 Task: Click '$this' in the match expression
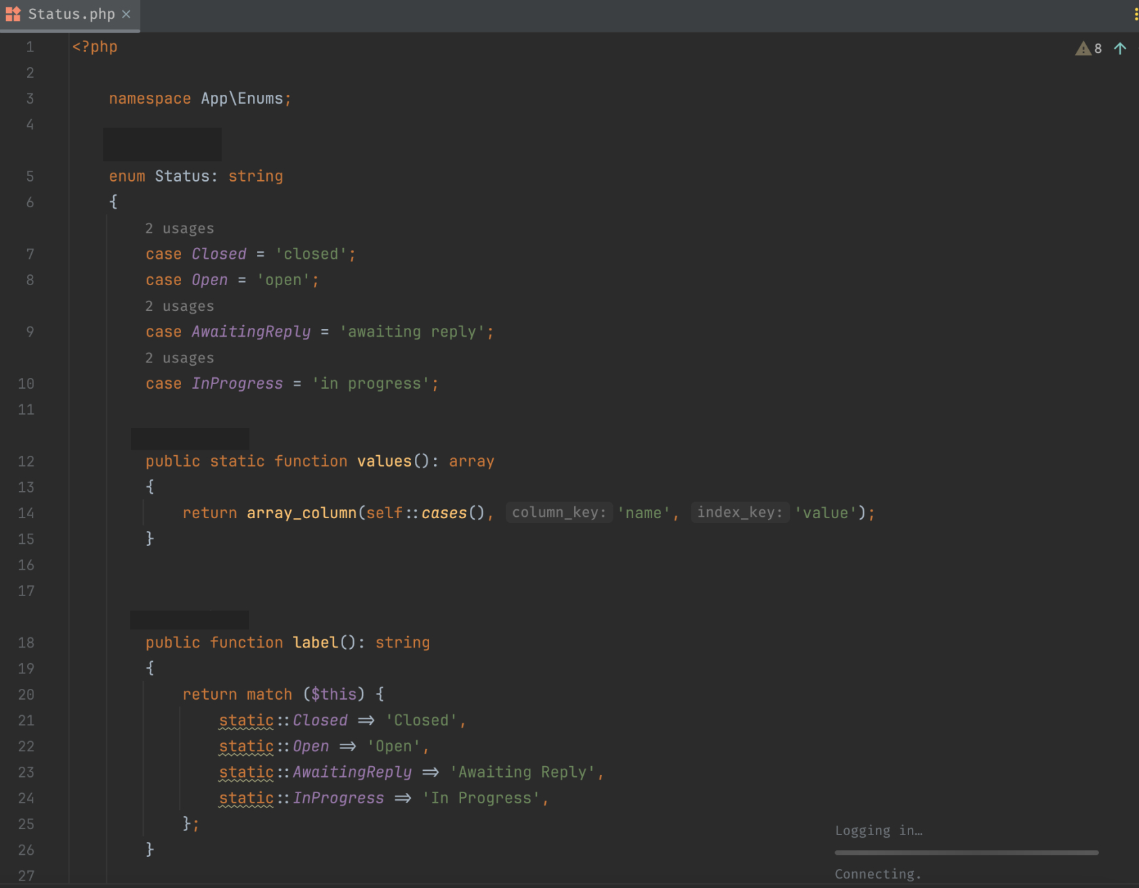coord(334,694)
